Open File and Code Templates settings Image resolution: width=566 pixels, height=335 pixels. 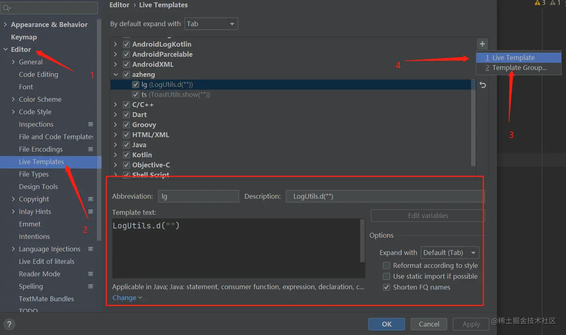pyautogui.click(x=56, y=137)
